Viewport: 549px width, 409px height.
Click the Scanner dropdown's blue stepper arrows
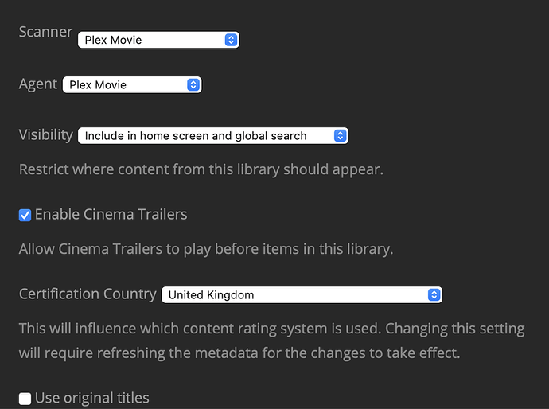[231, 40]
